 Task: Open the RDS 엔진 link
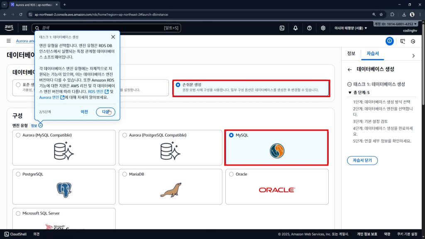(x=98, y=92)
